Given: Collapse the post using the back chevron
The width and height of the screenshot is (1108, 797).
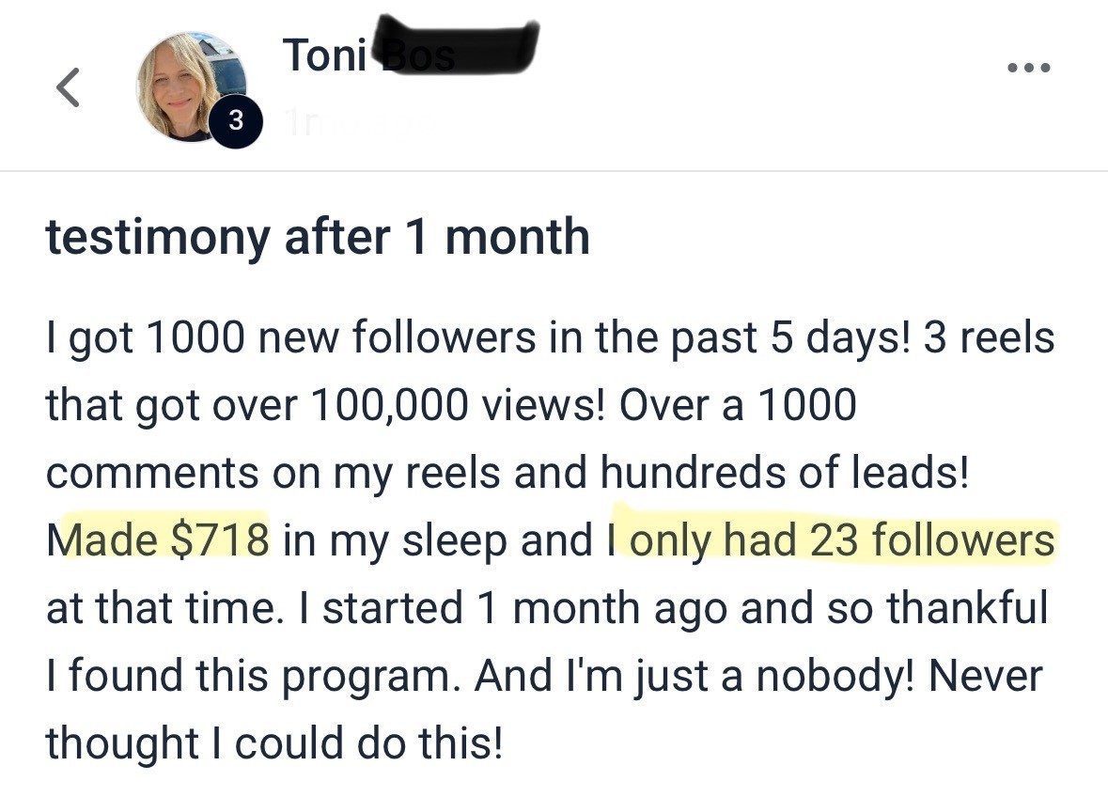Looking at the screenshot, I should coord(68,86).
